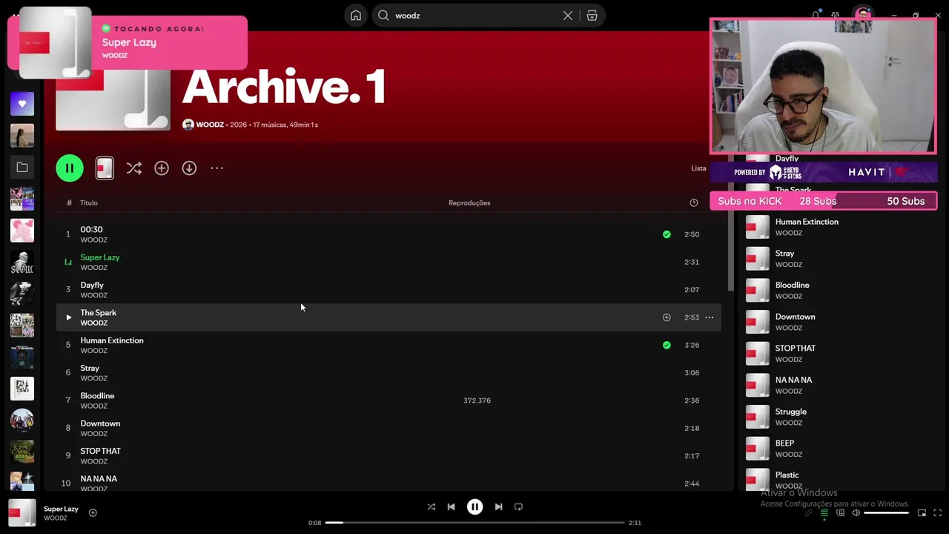Skip to the next track

click(498, 507)
